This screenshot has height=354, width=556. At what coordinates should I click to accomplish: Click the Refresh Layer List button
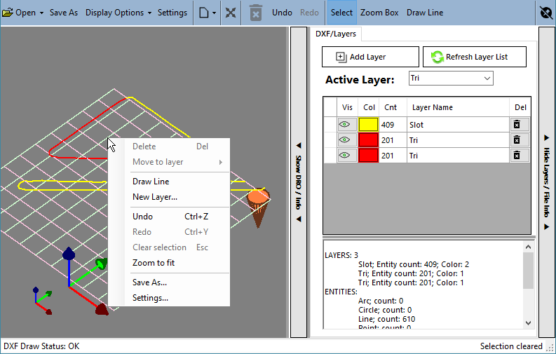[475, 57]
